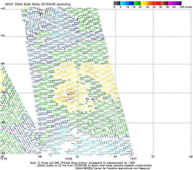Click the legend scale value '35'

pyautogui.click(x=161, y=7)
